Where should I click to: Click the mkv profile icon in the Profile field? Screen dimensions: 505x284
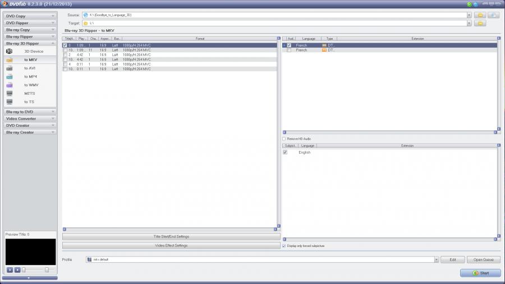click(x=90, y=259)
